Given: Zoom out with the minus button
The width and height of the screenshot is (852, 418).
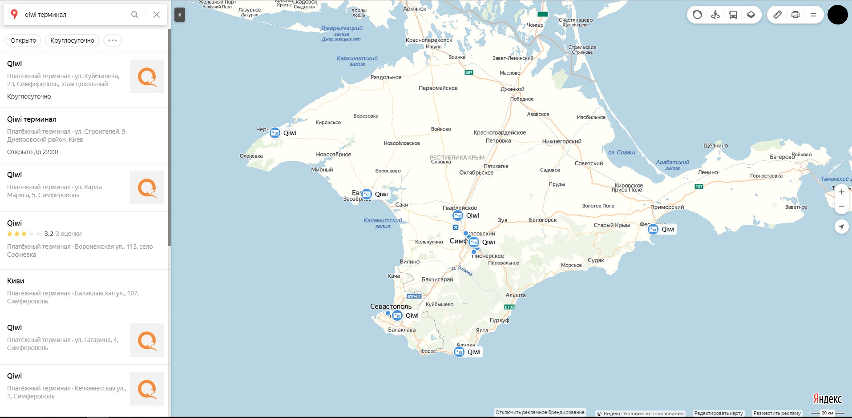Looking at the screenshot, I should (841, 206).
